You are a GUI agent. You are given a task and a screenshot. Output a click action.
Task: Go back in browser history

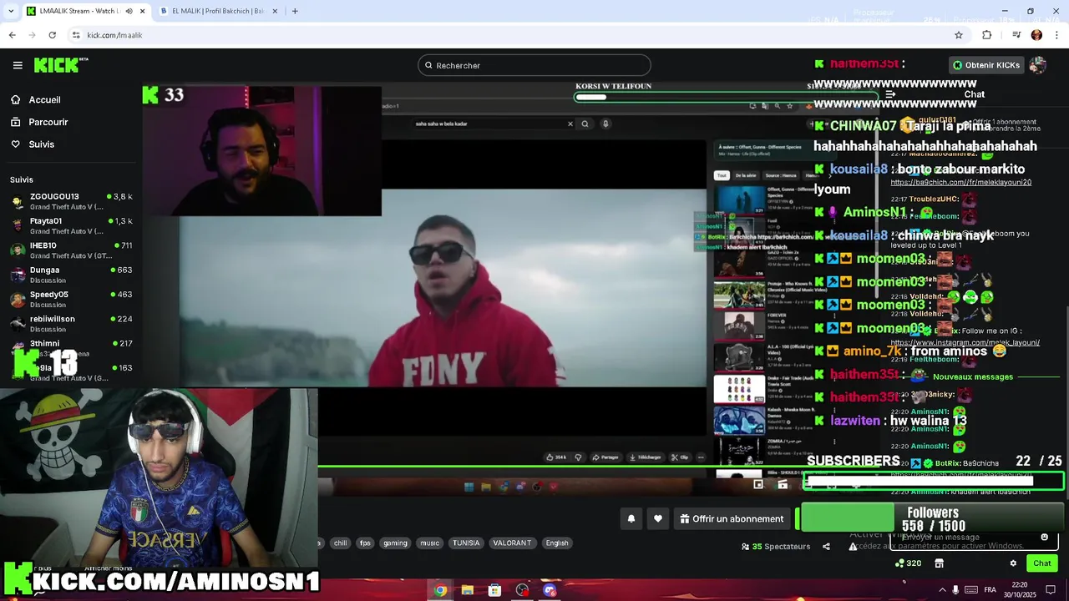pos(12,35)
